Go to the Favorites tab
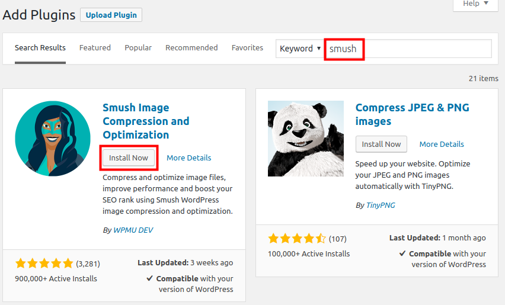Viewport: 505px width, 305px height. coord(247,48)
